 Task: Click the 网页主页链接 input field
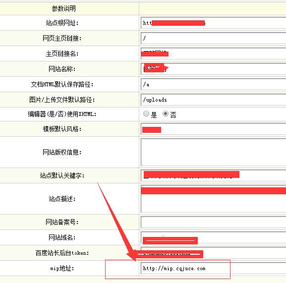click(x=214, y=38)
